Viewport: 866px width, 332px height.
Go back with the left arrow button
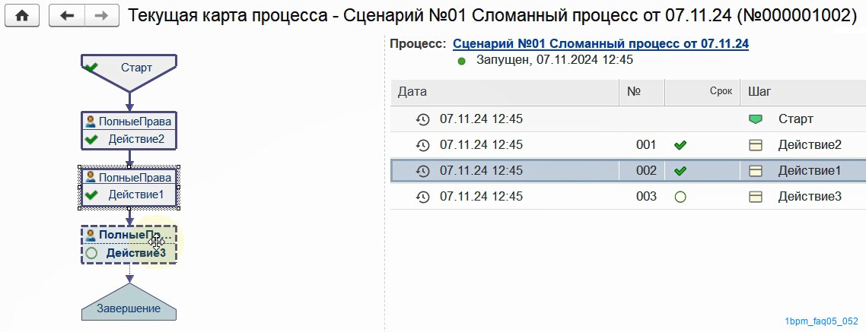coord(67,15)
